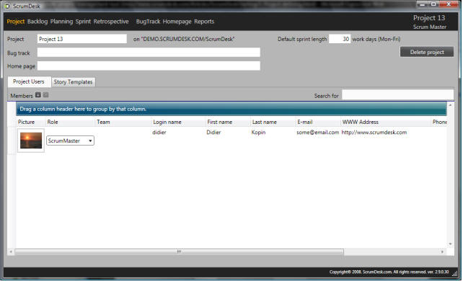Select the last name cell 'Kopin'

(x=258, y=133)
